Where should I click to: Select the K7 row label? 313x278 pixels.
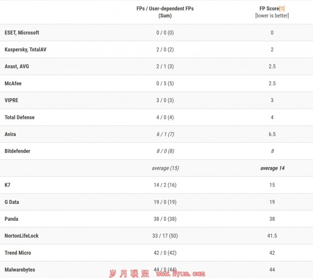click(8, 185)
